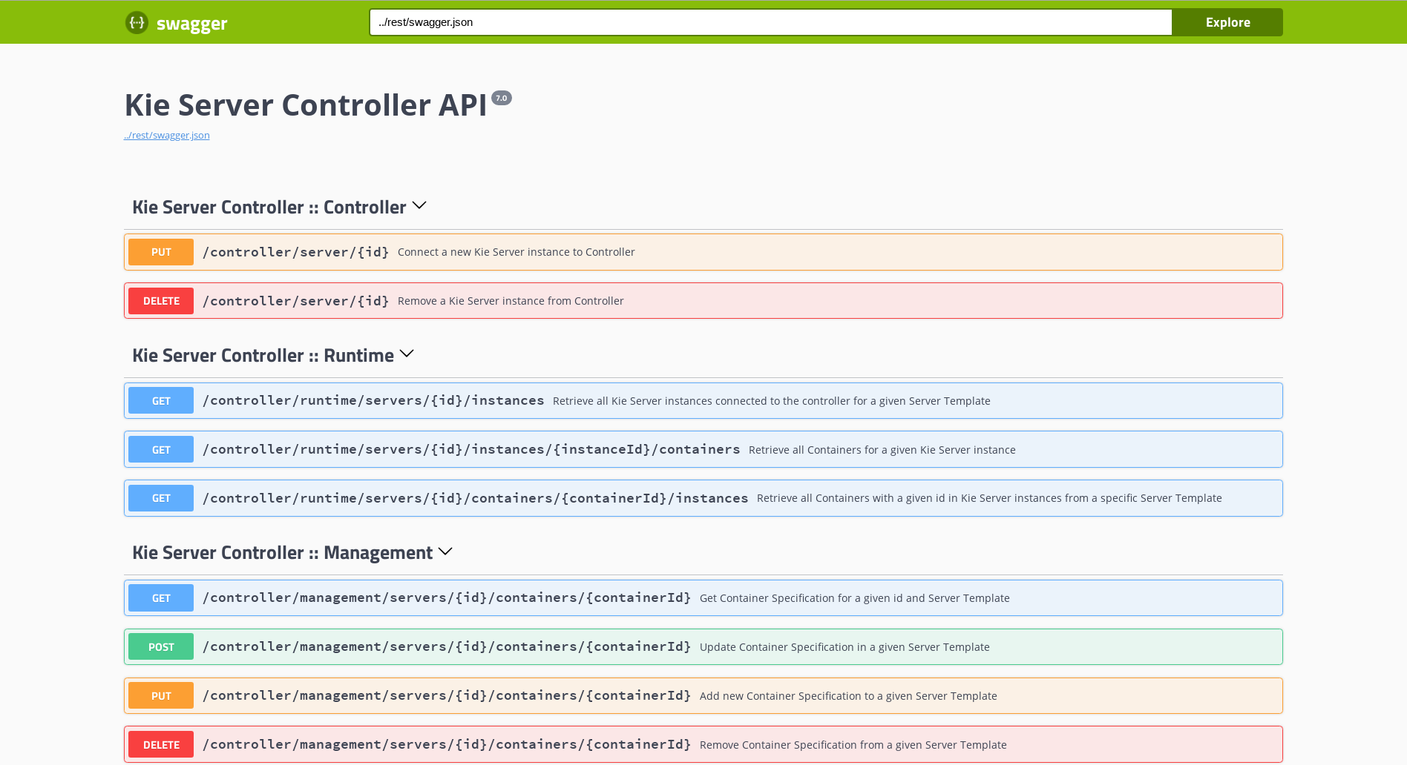Expand GET containers/{containerId}/instances endpoint
The width and height of the screenshot is (1407, 765).
coord(475,498)
